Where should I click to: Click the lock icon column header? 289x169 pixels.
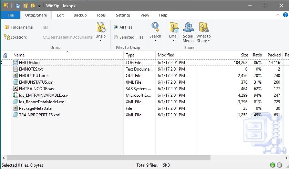(5, 55)
